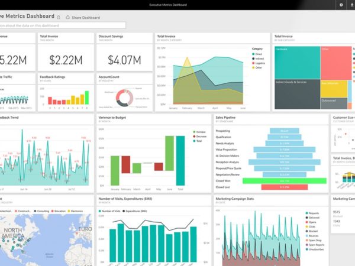Select the Spam Reports legend entry
The width and height of the screenshot is (355, 266).
(315, 245)
